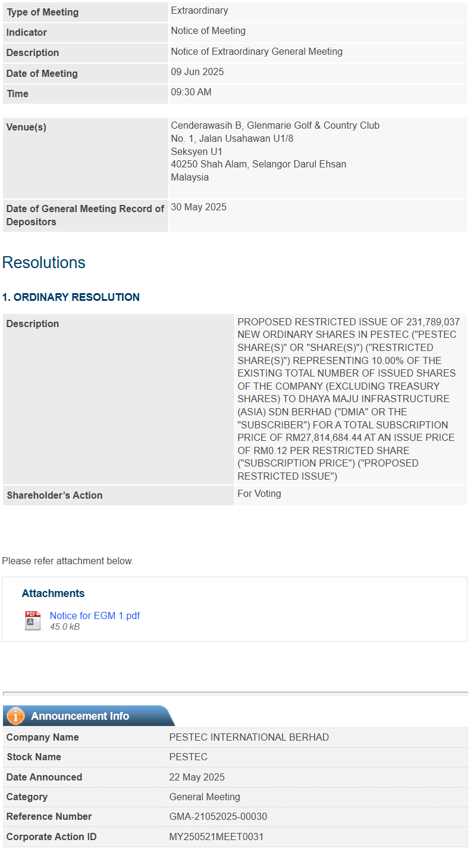
Task: Click the PDF file icon in Attachments
Action: pyautogui.click(x=33, y=620)
